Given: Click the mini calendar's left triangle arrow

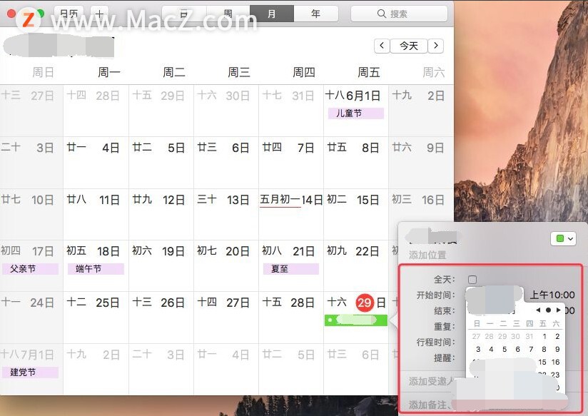Looking at the screenshot, I should [x=538, y=310].
